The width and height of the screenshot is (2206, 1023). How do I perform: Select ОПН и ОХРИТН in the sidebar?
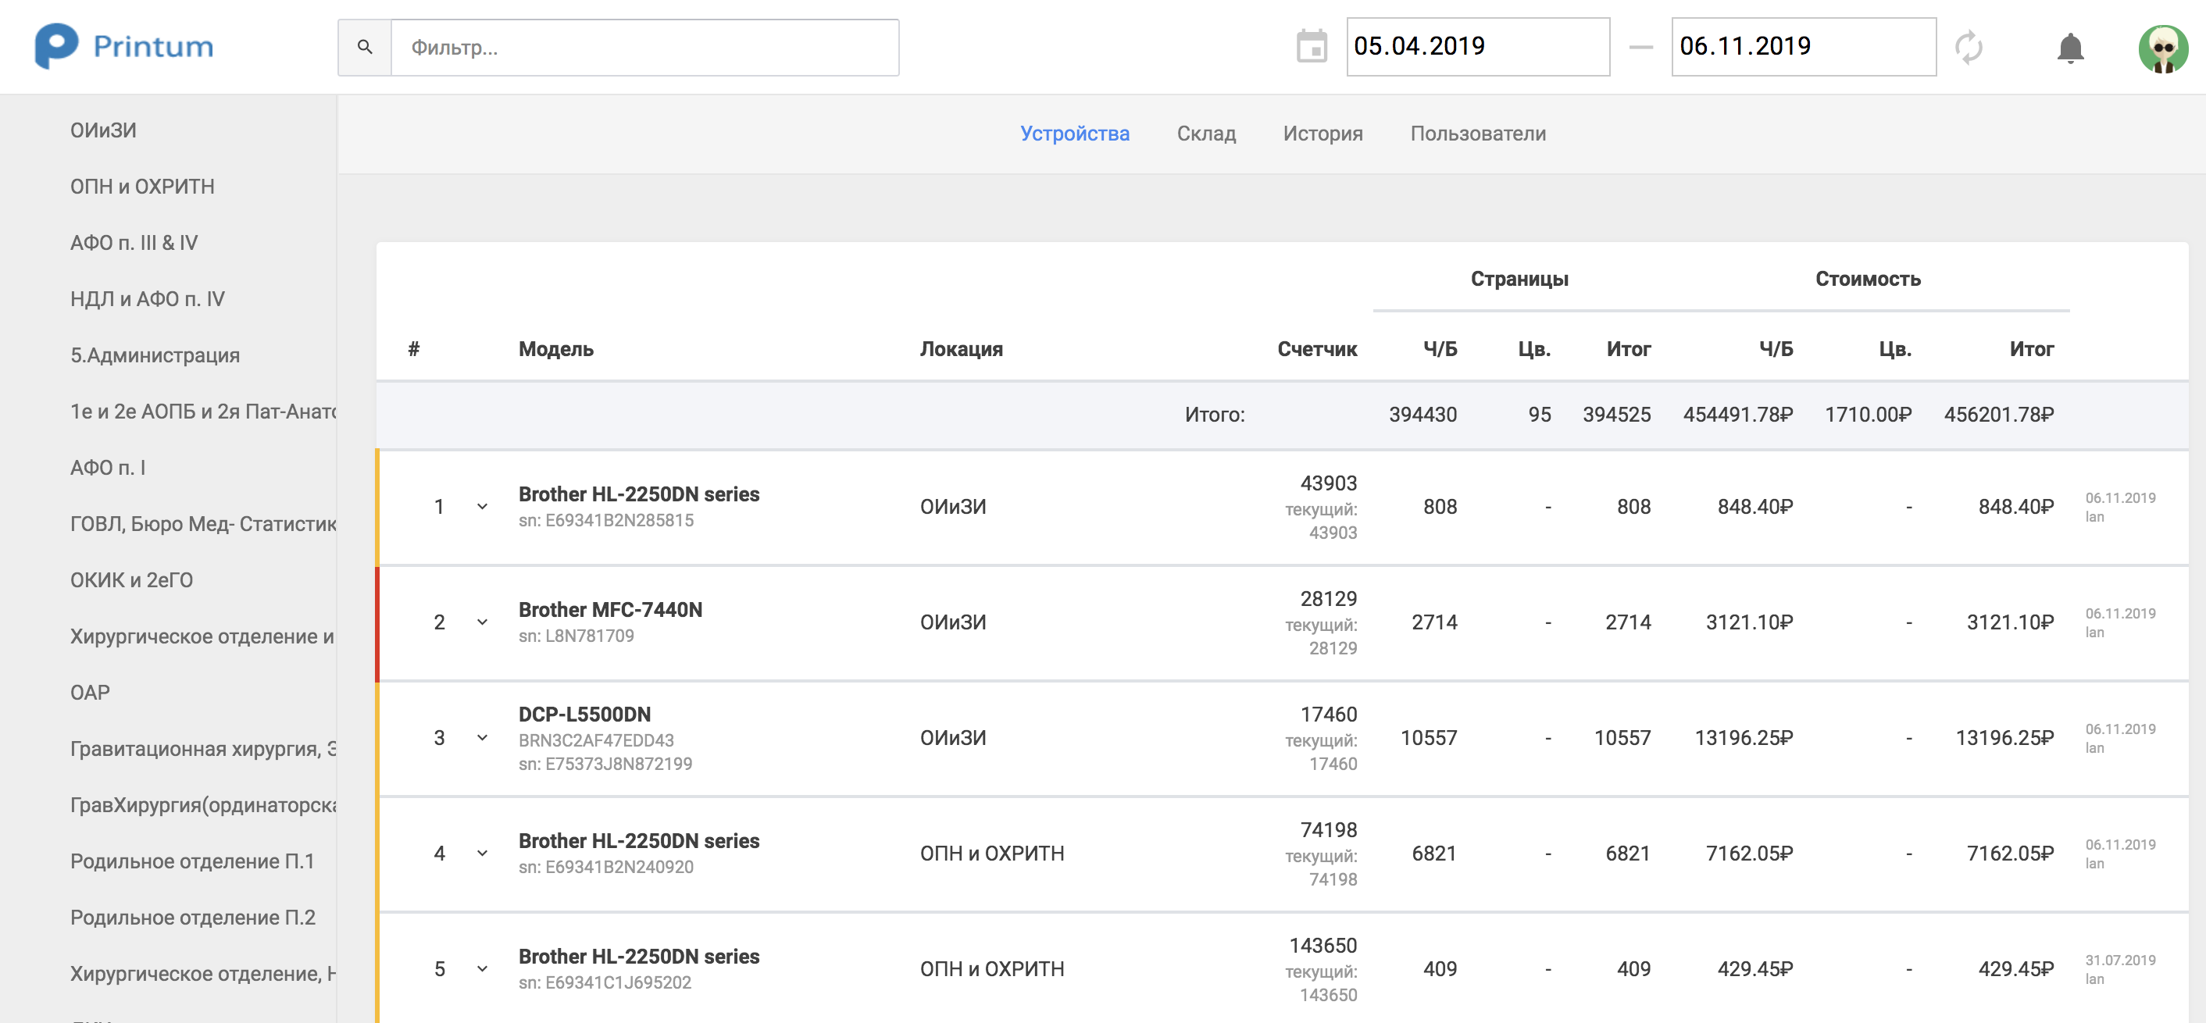click(x=142, y=187)
